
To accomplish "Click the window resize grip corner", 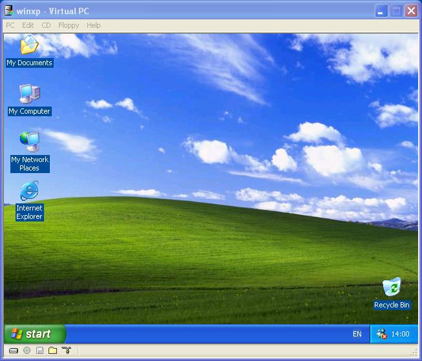I will (x=414, y=353).
